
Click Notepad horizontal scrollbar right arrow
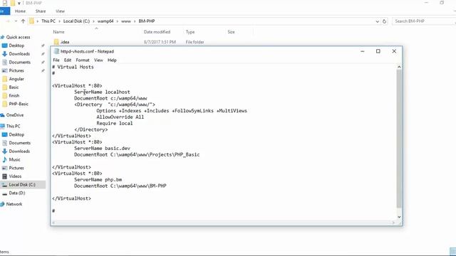393,223
